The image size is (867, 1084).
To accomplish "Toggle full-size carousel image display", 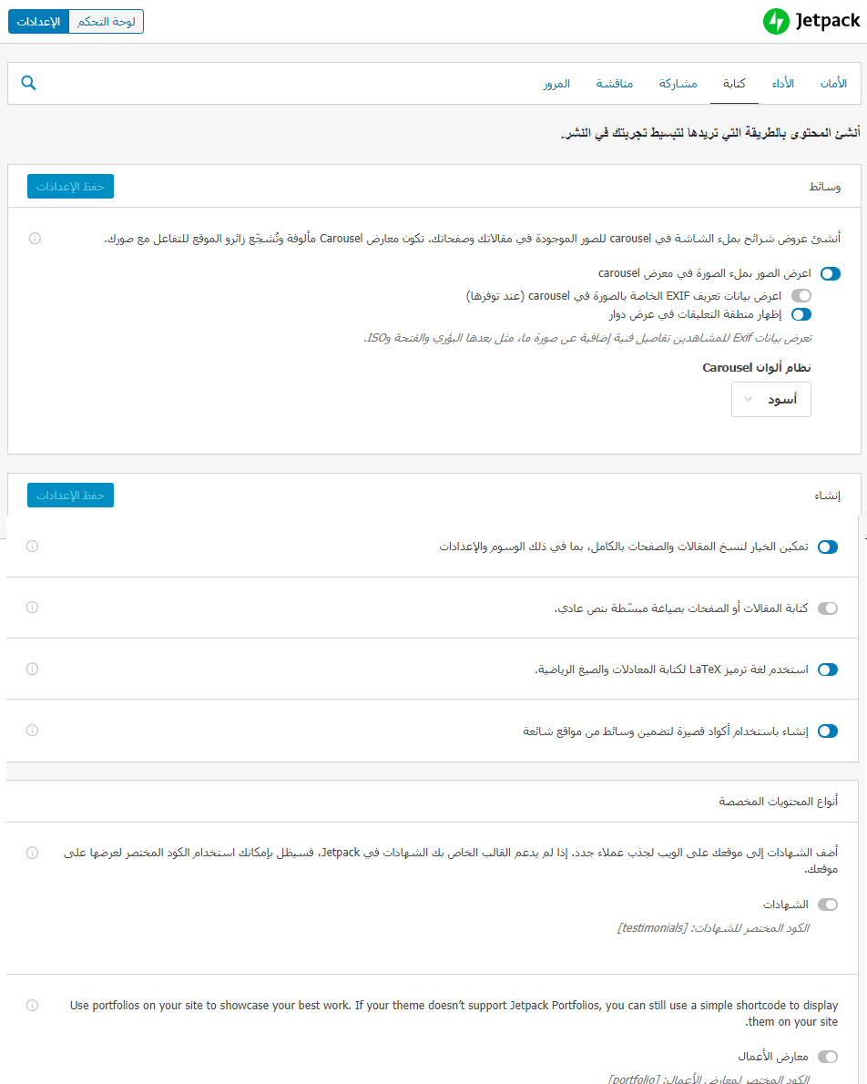I will point(831,274).
